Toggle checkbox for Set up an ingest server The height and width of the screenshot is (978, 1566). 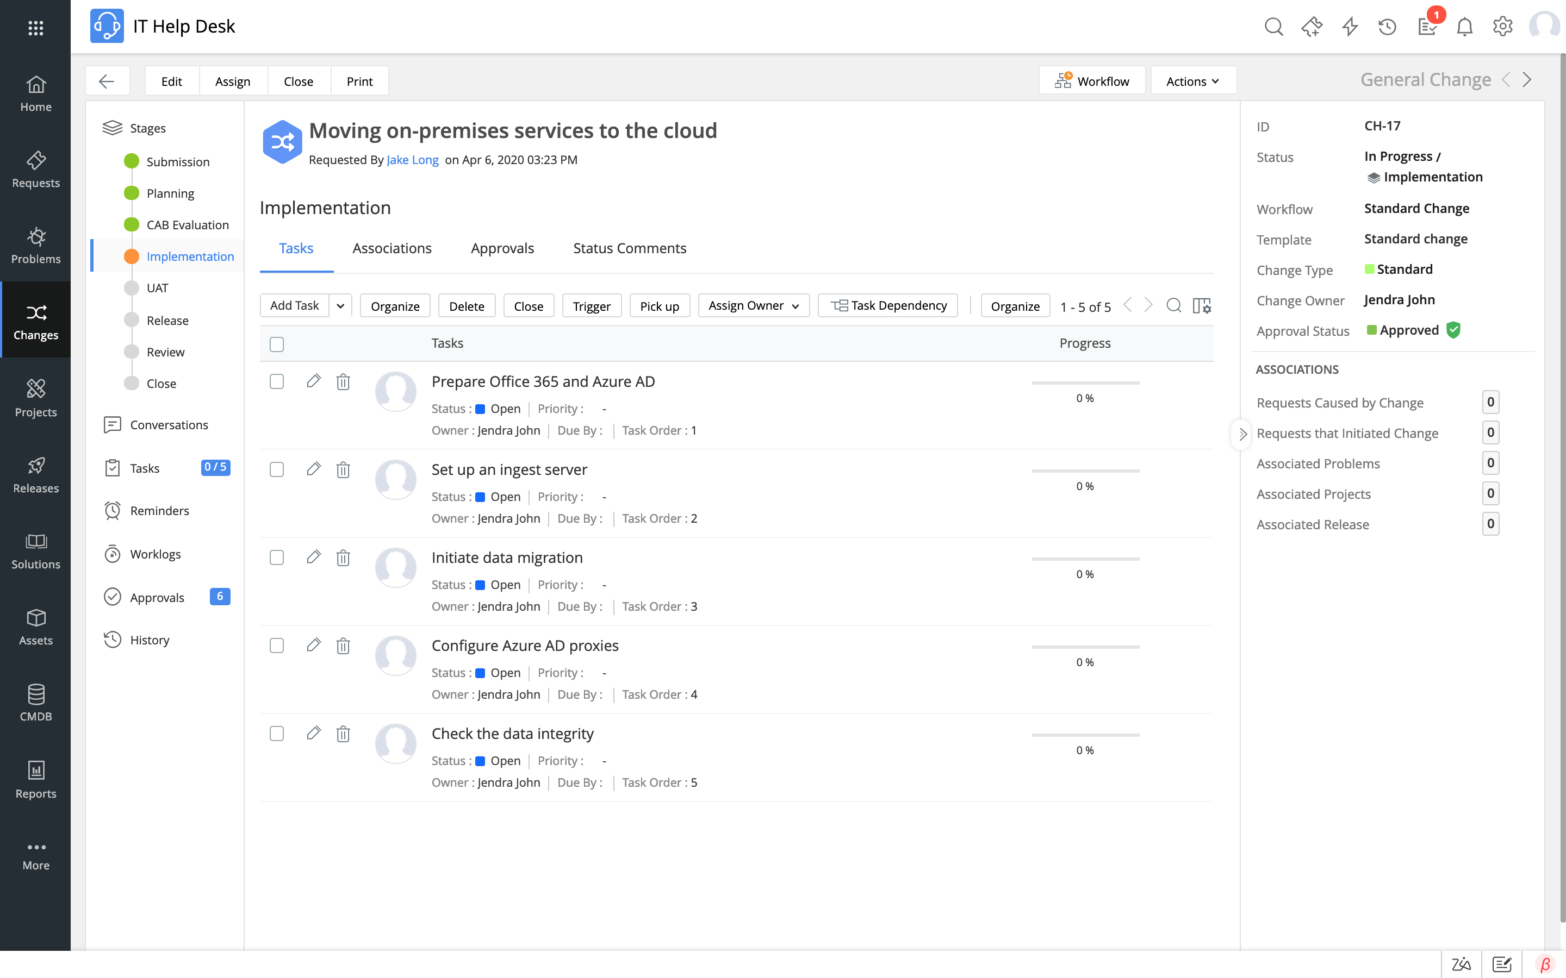276,469
